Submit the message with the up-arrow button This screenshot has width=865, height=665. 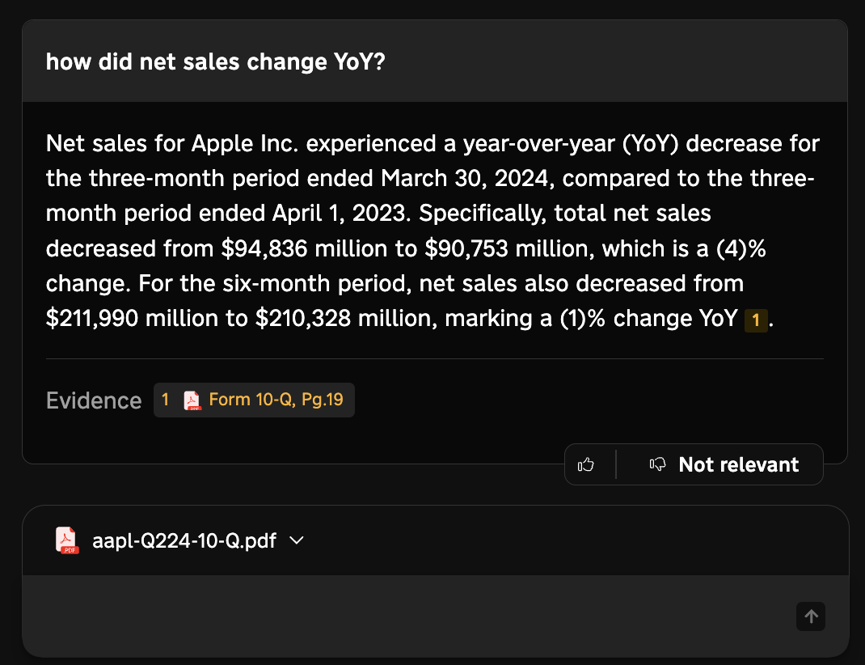tap(811, 616)
